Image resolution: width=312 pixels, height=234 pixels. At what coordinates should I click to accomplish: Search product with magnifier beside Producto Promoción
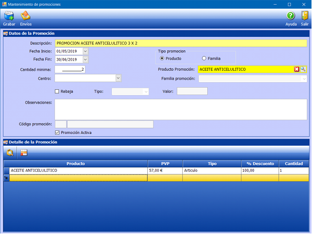coord(303,69)
